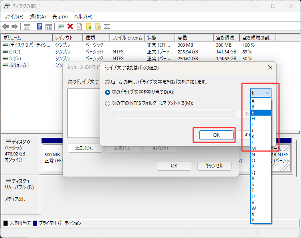
Task: Open the blue Help question mark icon
Action: click(x=39, y=26)
